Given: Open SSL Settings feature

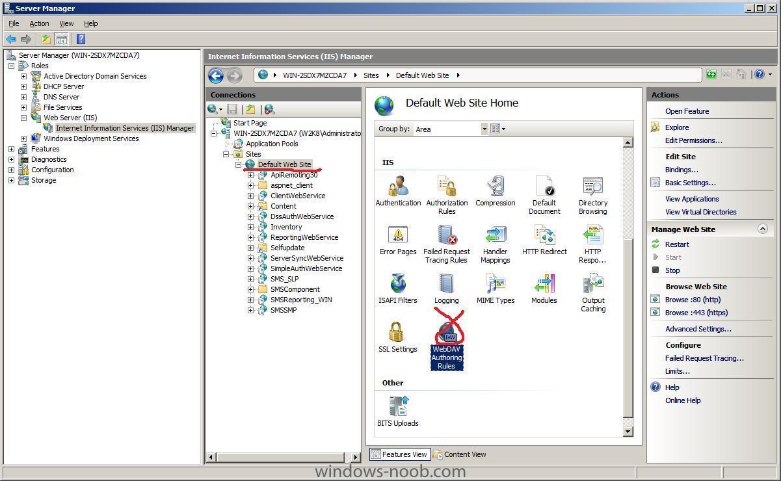Looking at the screenshot, I should pos(398,337).
